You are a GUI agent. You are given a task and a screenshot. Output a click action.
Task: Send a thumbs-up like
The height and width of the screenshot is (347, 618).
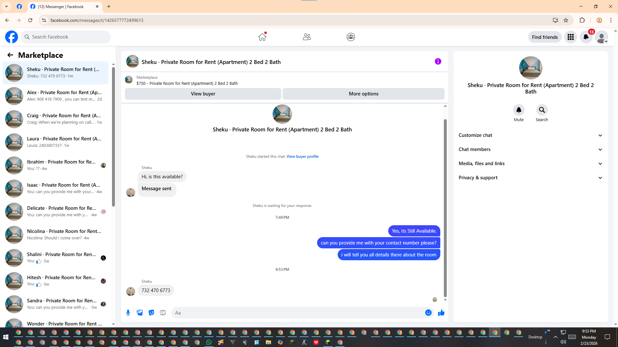(x=441, y=313)
